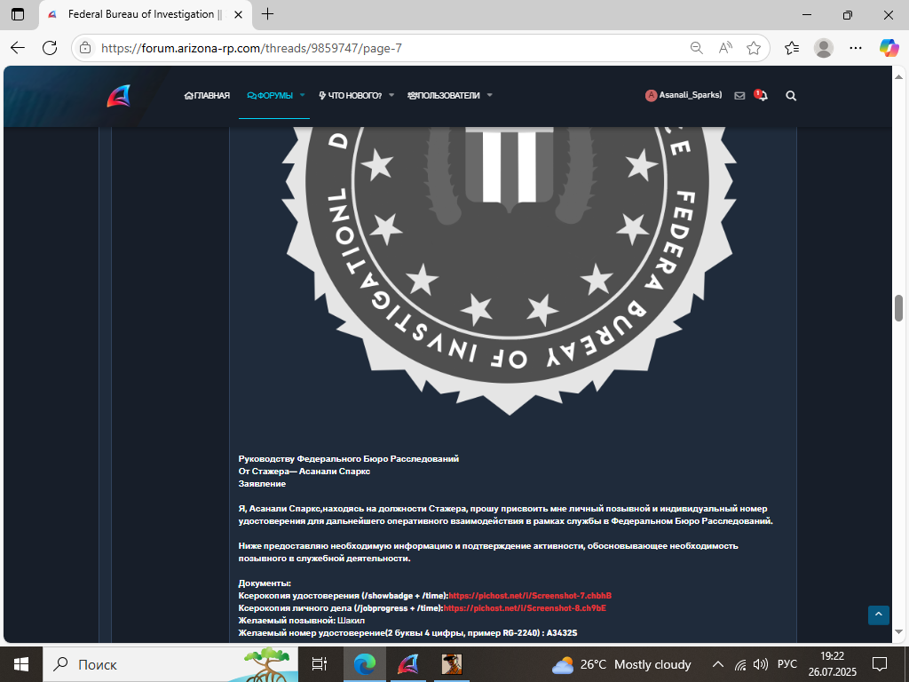Click the page vertical scrollbar thumb
909x682 pixels.
coord(898,307)
